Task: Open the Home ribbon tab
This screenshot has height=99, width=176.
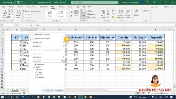Action: click(x=12, y=7)
